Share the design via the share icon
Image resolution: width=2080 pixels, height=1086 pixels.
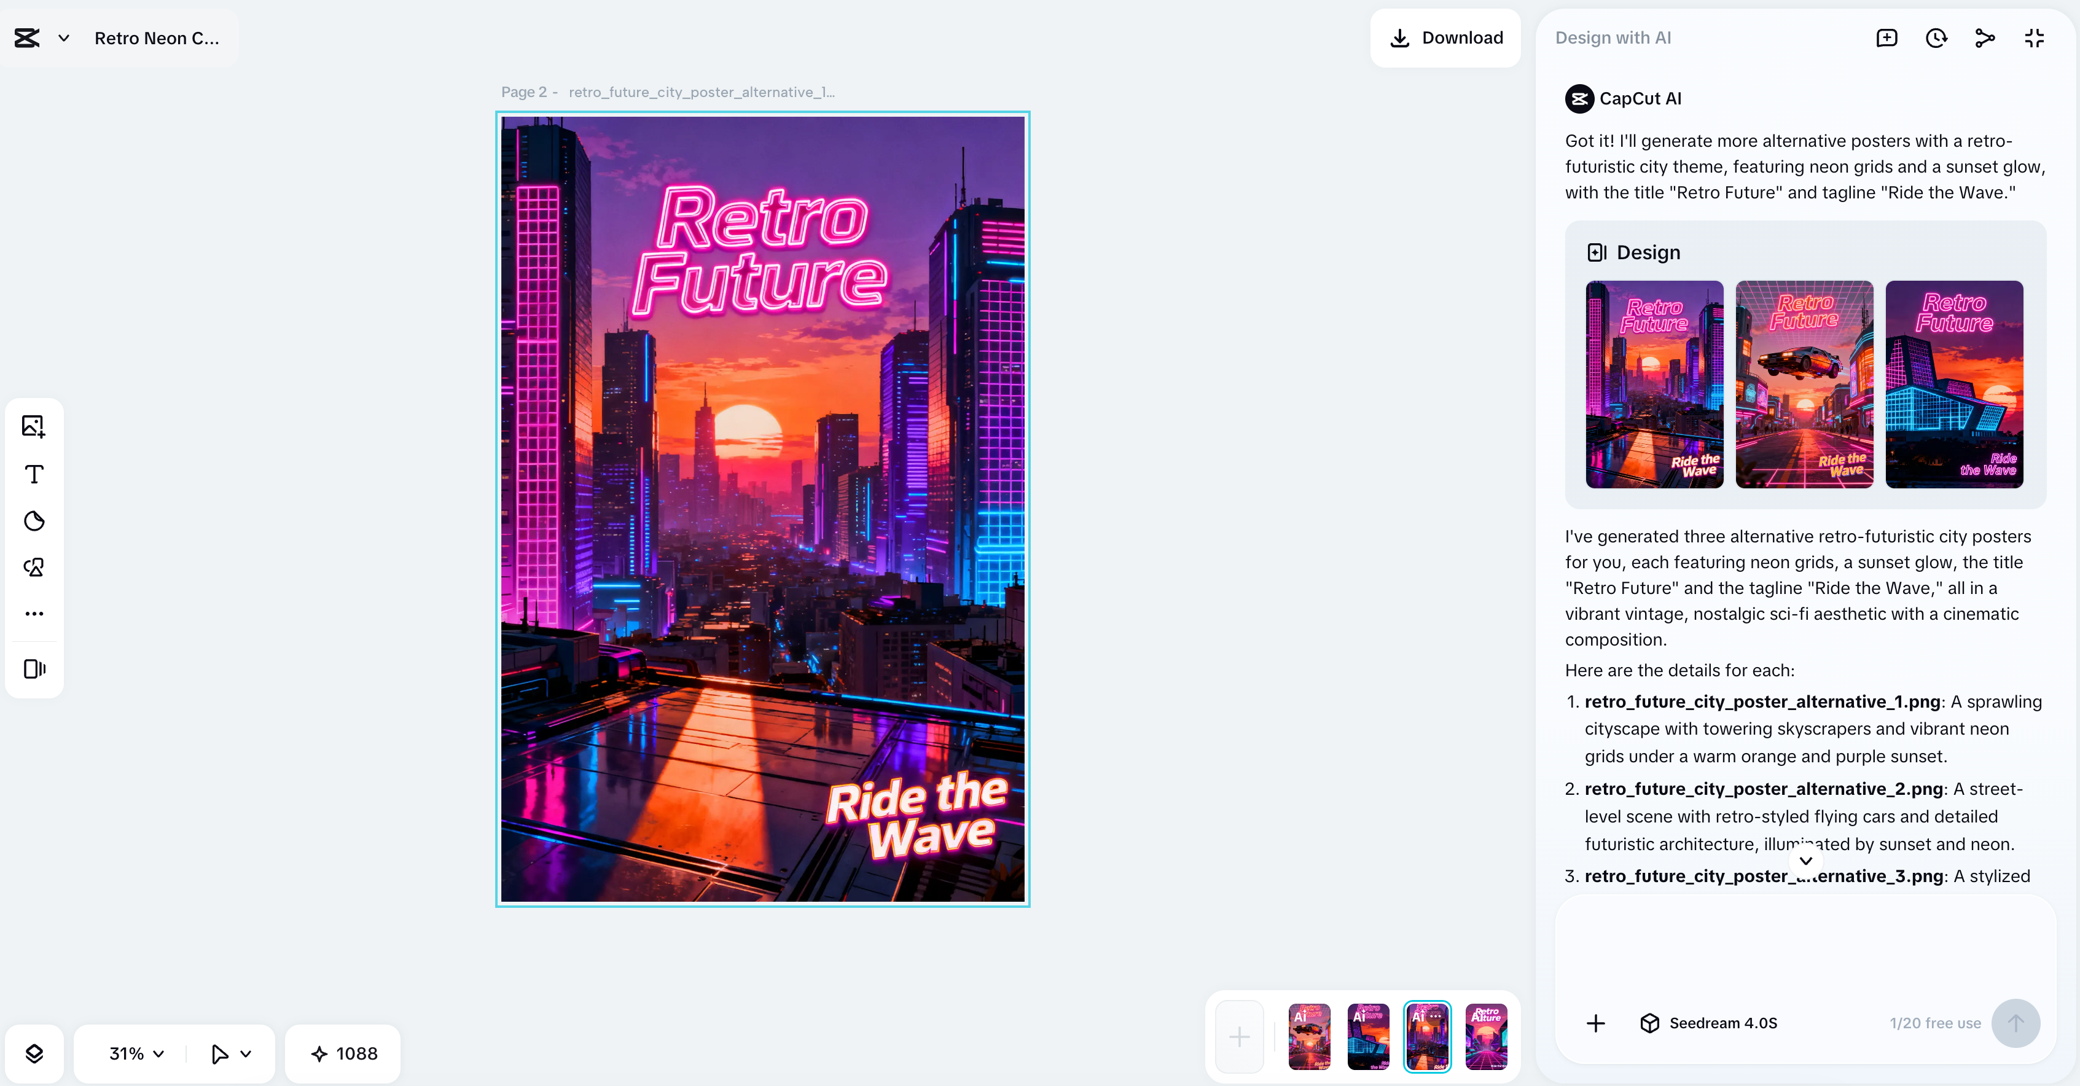pyautogui.click(x=1984, y=38)
